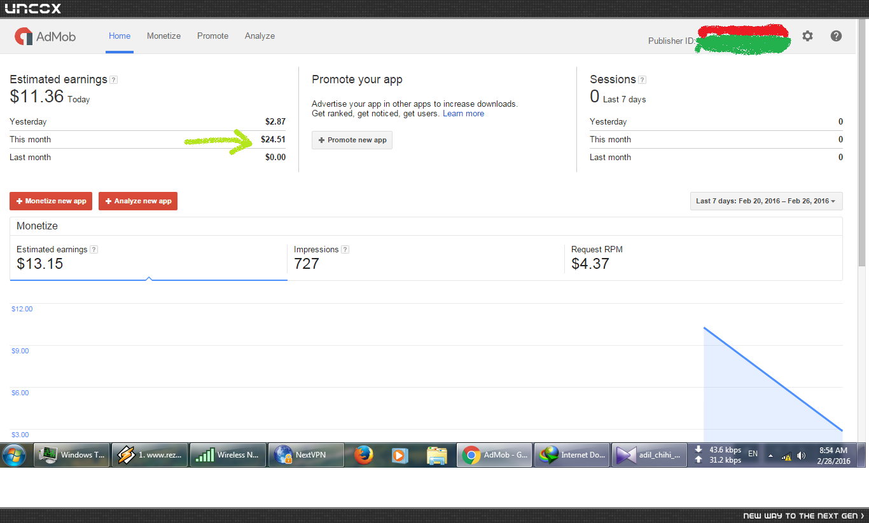Click the $2.87 Yesterday earnings value
This screenshot has height=523, width=869.
(275, 121)
